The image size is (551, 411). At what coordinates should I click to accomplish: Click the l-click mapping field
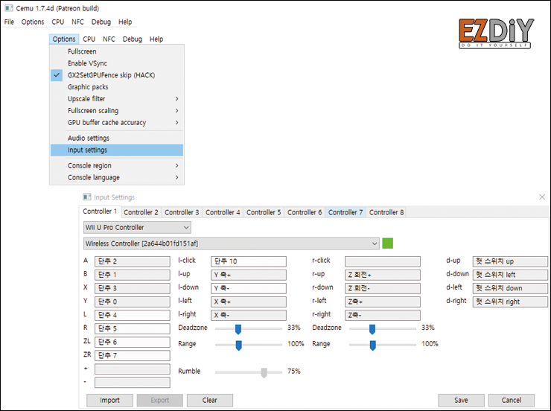coord(249,261)
